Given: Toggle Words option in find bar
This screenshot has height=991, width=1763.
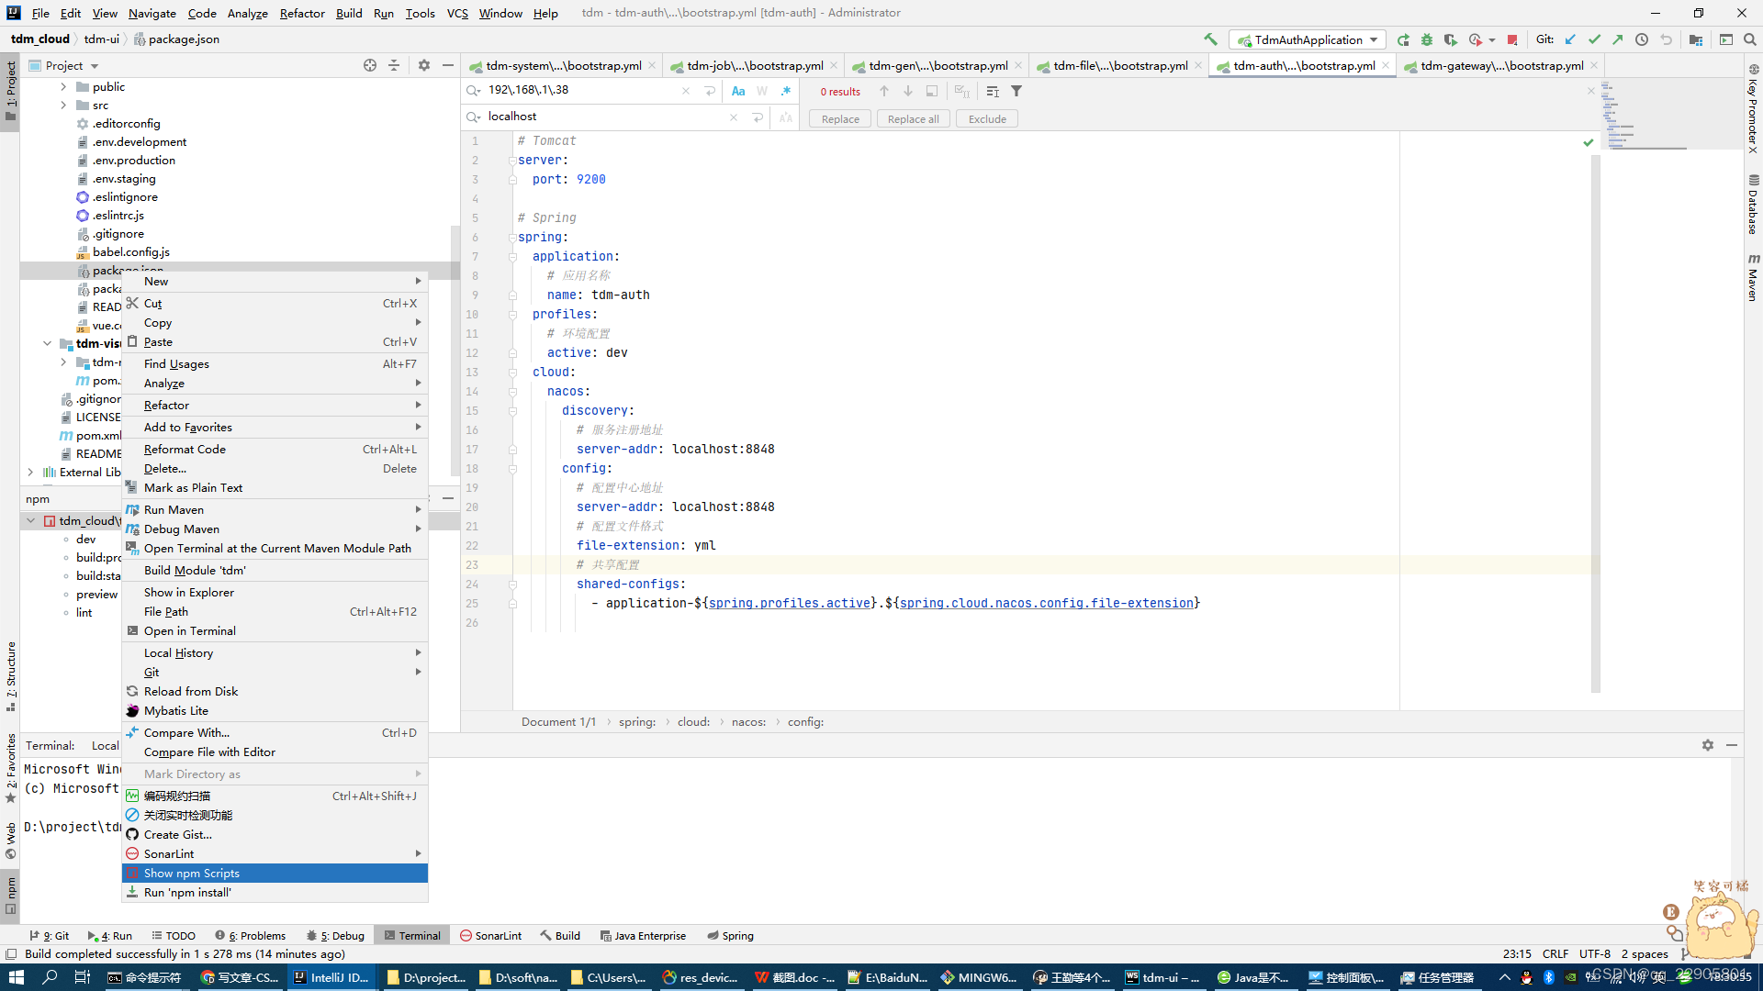Looking at the screenshot, I should tap(762, 91).
